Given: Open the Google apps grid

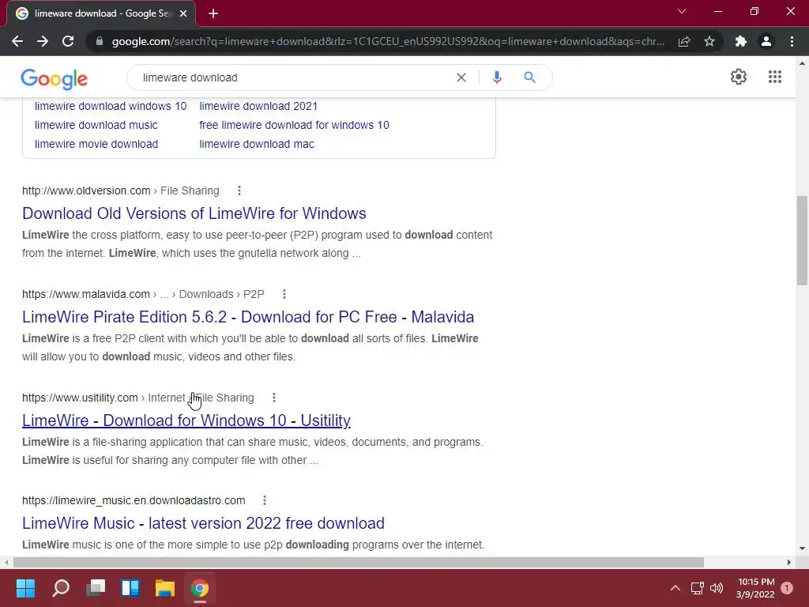Looking at the screenshot, I should pos(775,77).
